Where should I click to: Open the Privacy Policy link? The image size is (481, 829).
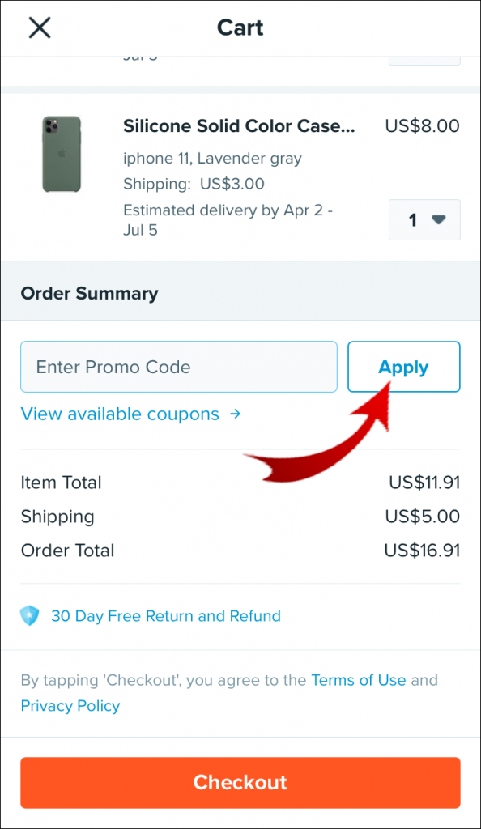(x=70, y=706)
